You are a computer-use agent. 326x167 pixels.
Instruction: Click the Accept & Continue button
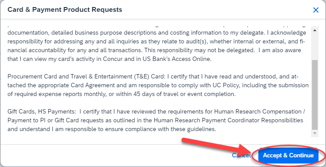coord(288,155)
